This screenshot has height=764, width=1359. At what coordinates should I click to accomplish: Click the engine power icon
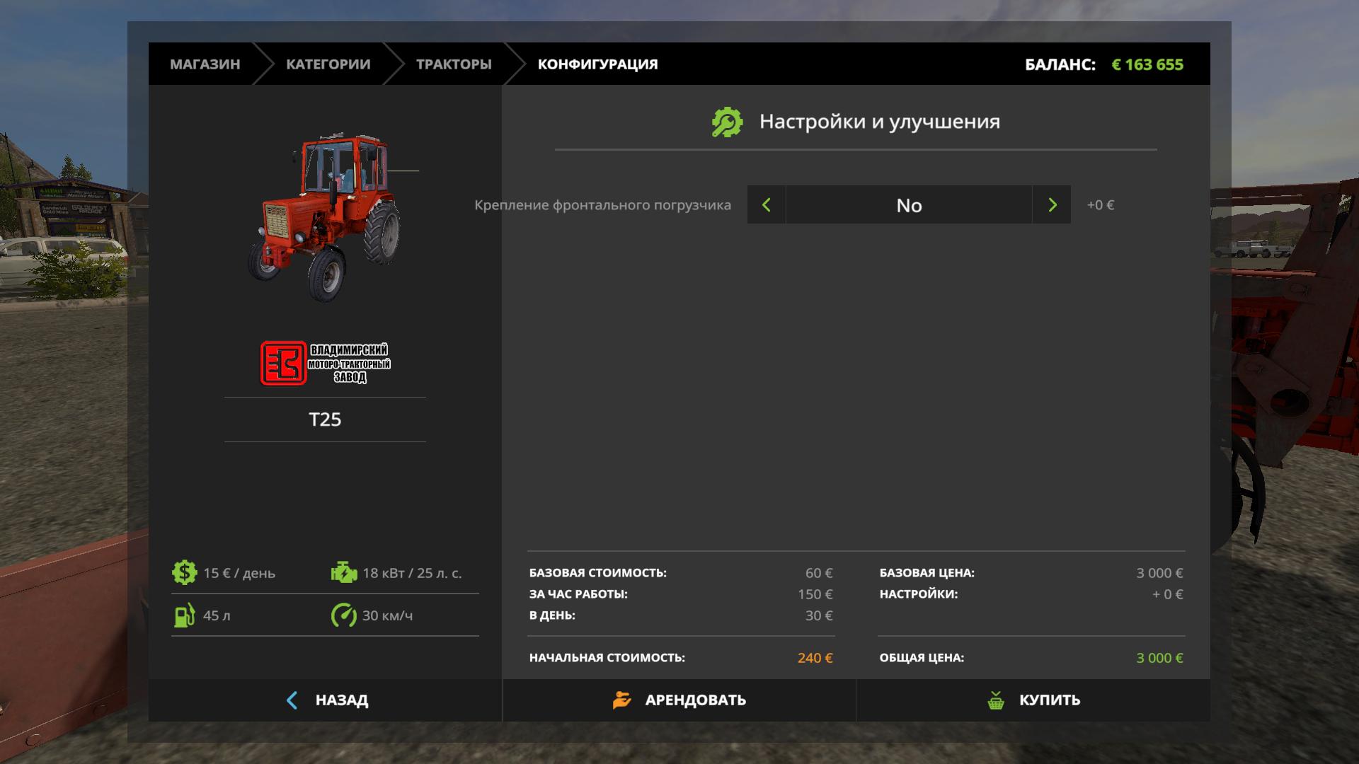(x=344, y=572)
